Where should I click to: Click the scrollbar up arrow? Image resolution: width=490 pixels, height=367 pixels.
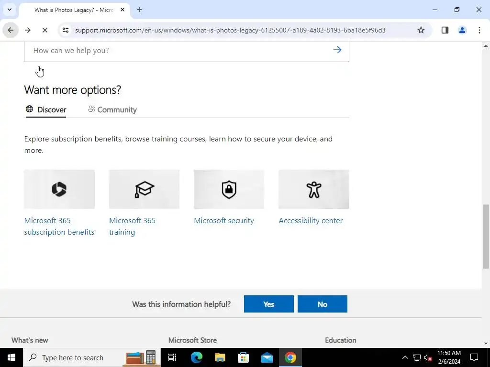click(x=486, y=45)
